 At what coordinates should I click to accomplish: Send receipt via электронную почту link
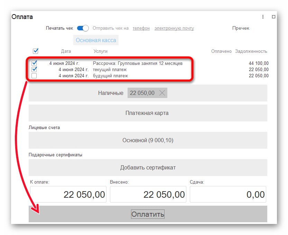pos(174,28)
